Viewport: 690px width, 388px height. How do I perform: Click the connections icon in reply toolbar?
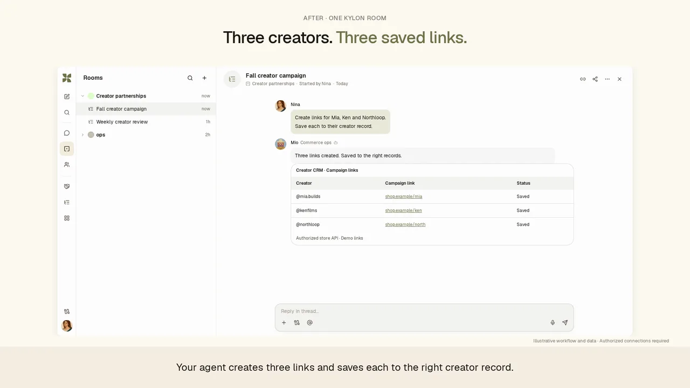297,323
